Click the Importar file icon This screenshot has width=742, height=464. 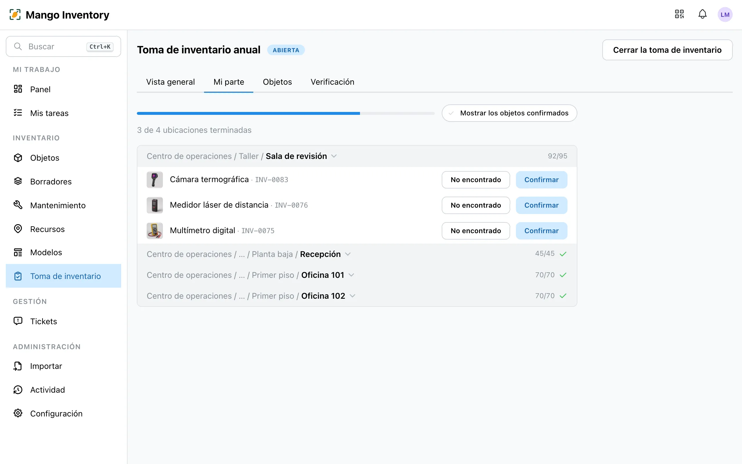[x=18, y=366]
